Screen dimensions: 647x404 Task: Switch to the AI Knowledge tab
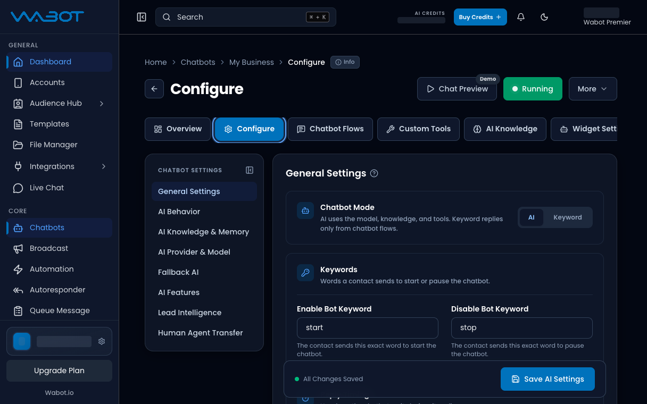[505, 129]
